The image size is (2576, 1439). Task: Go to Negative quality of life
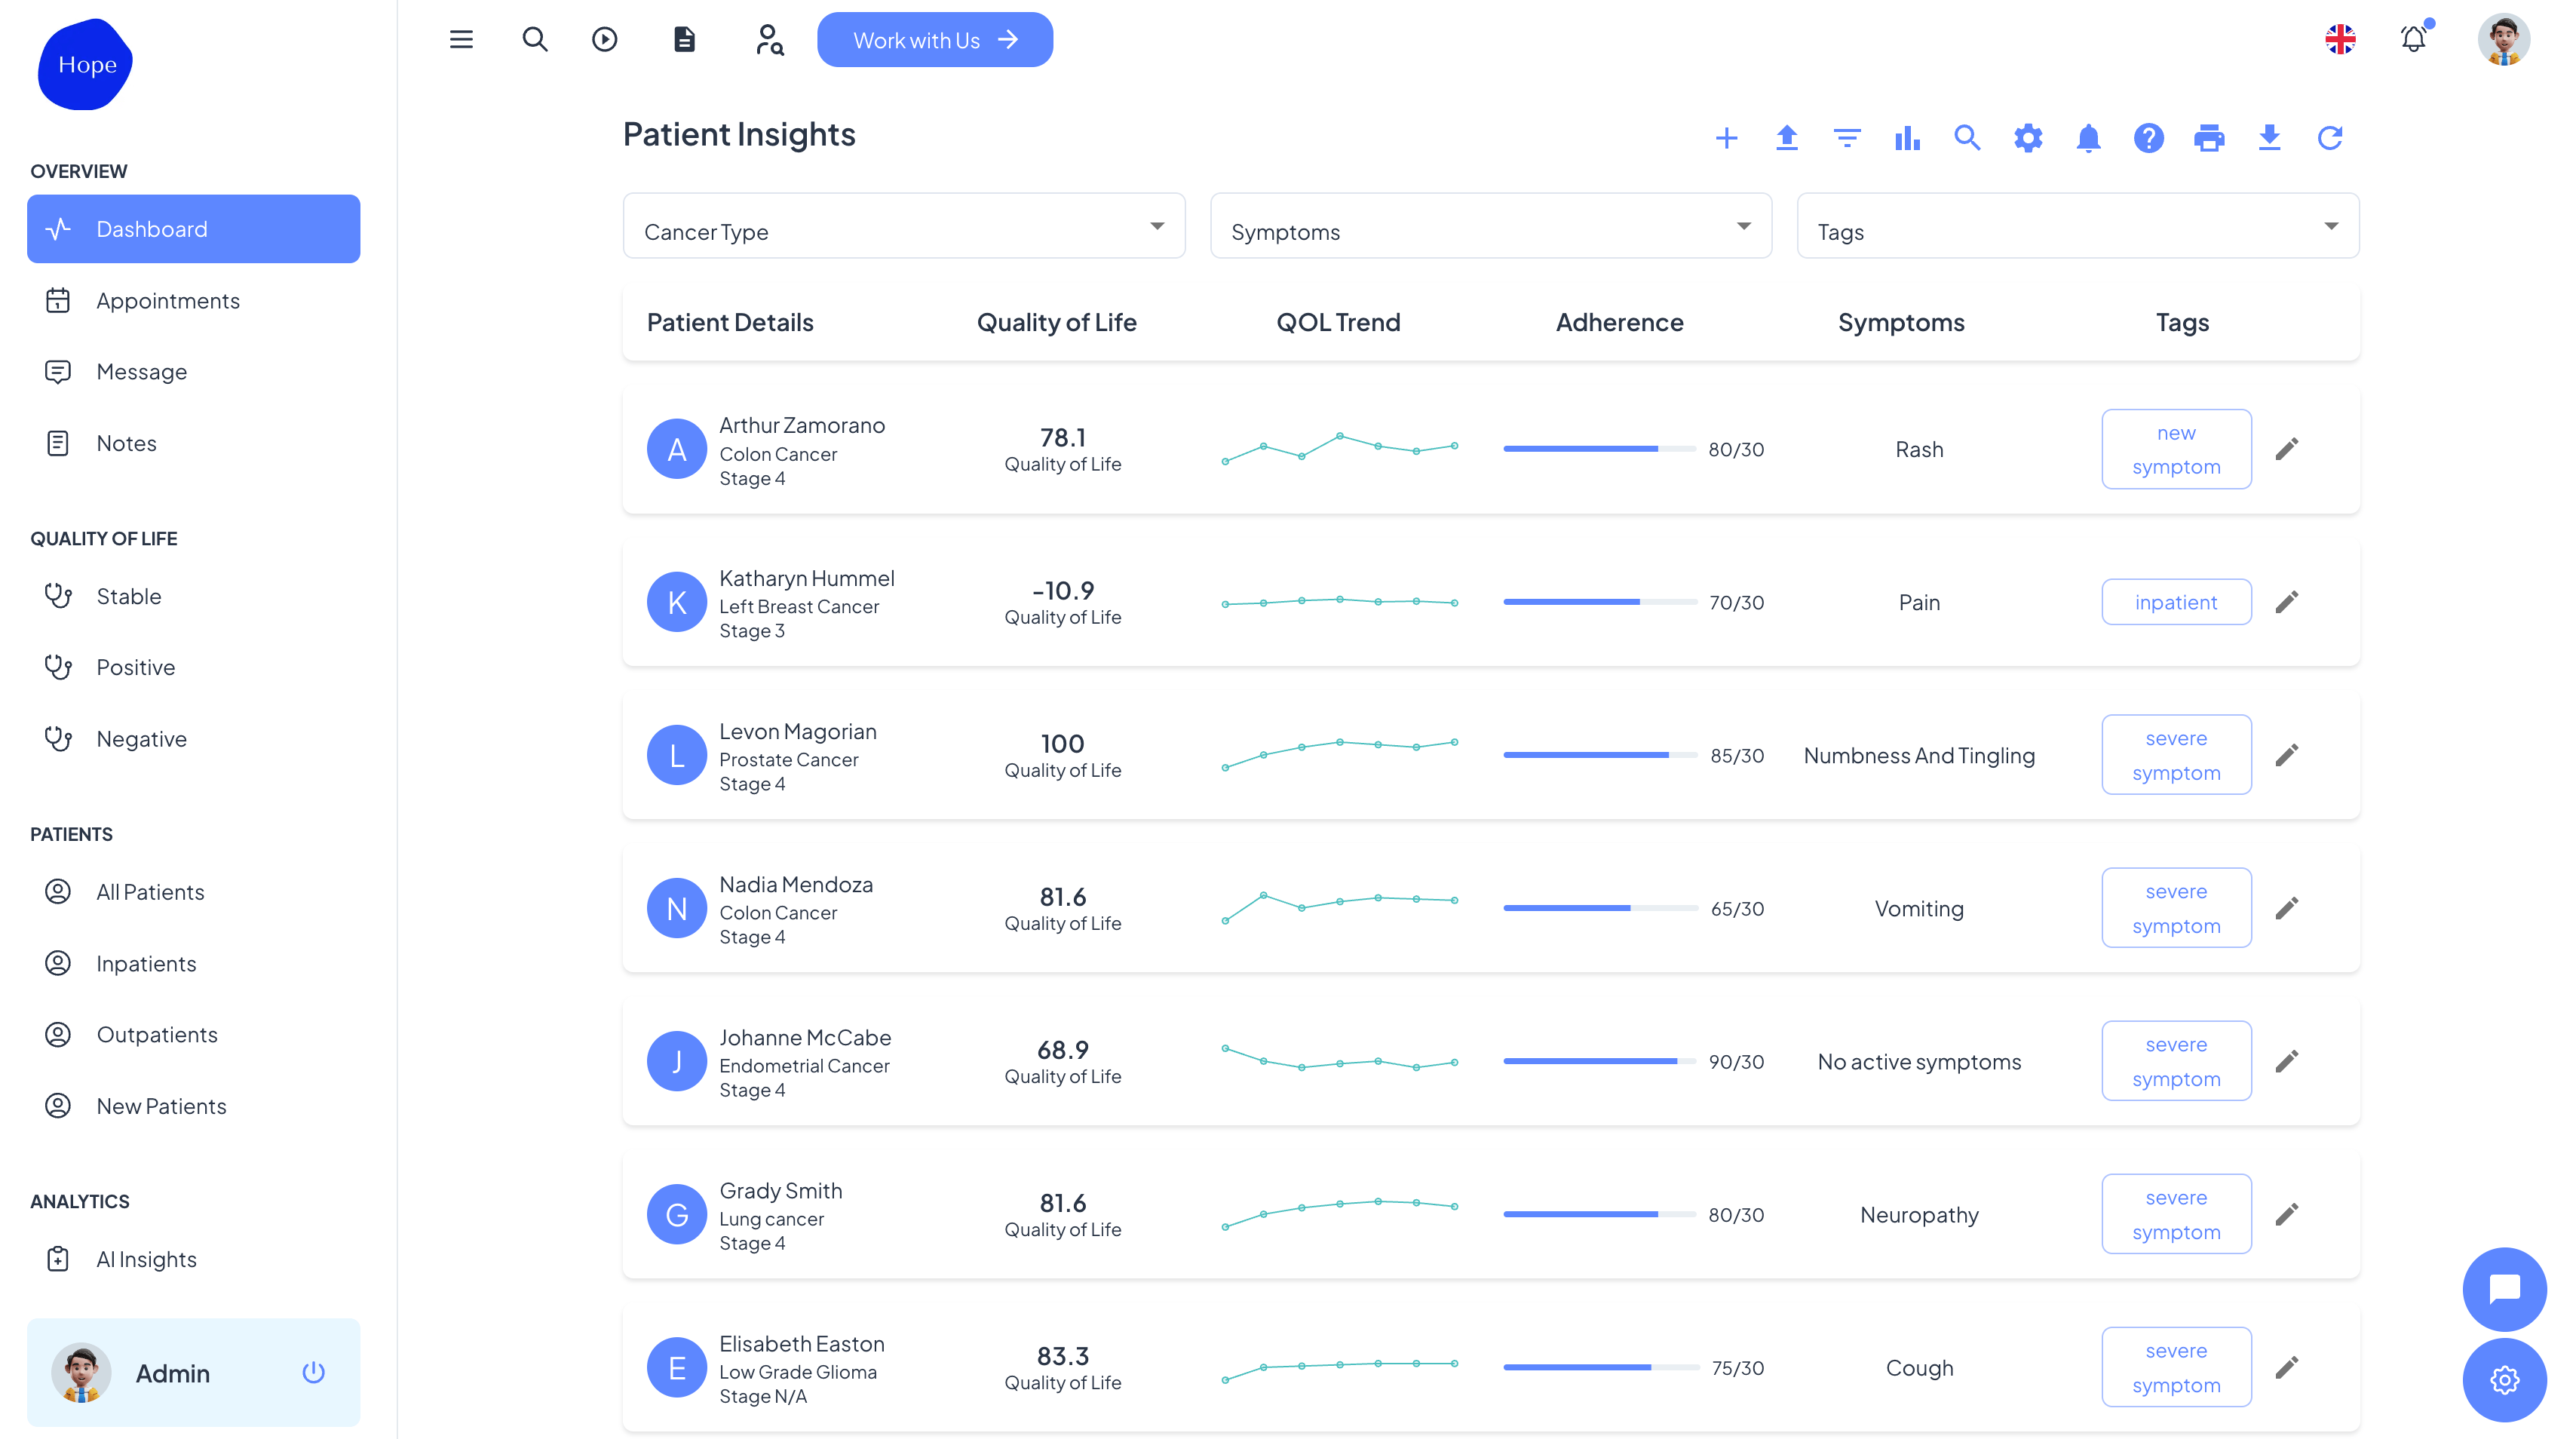click(193, 739)
